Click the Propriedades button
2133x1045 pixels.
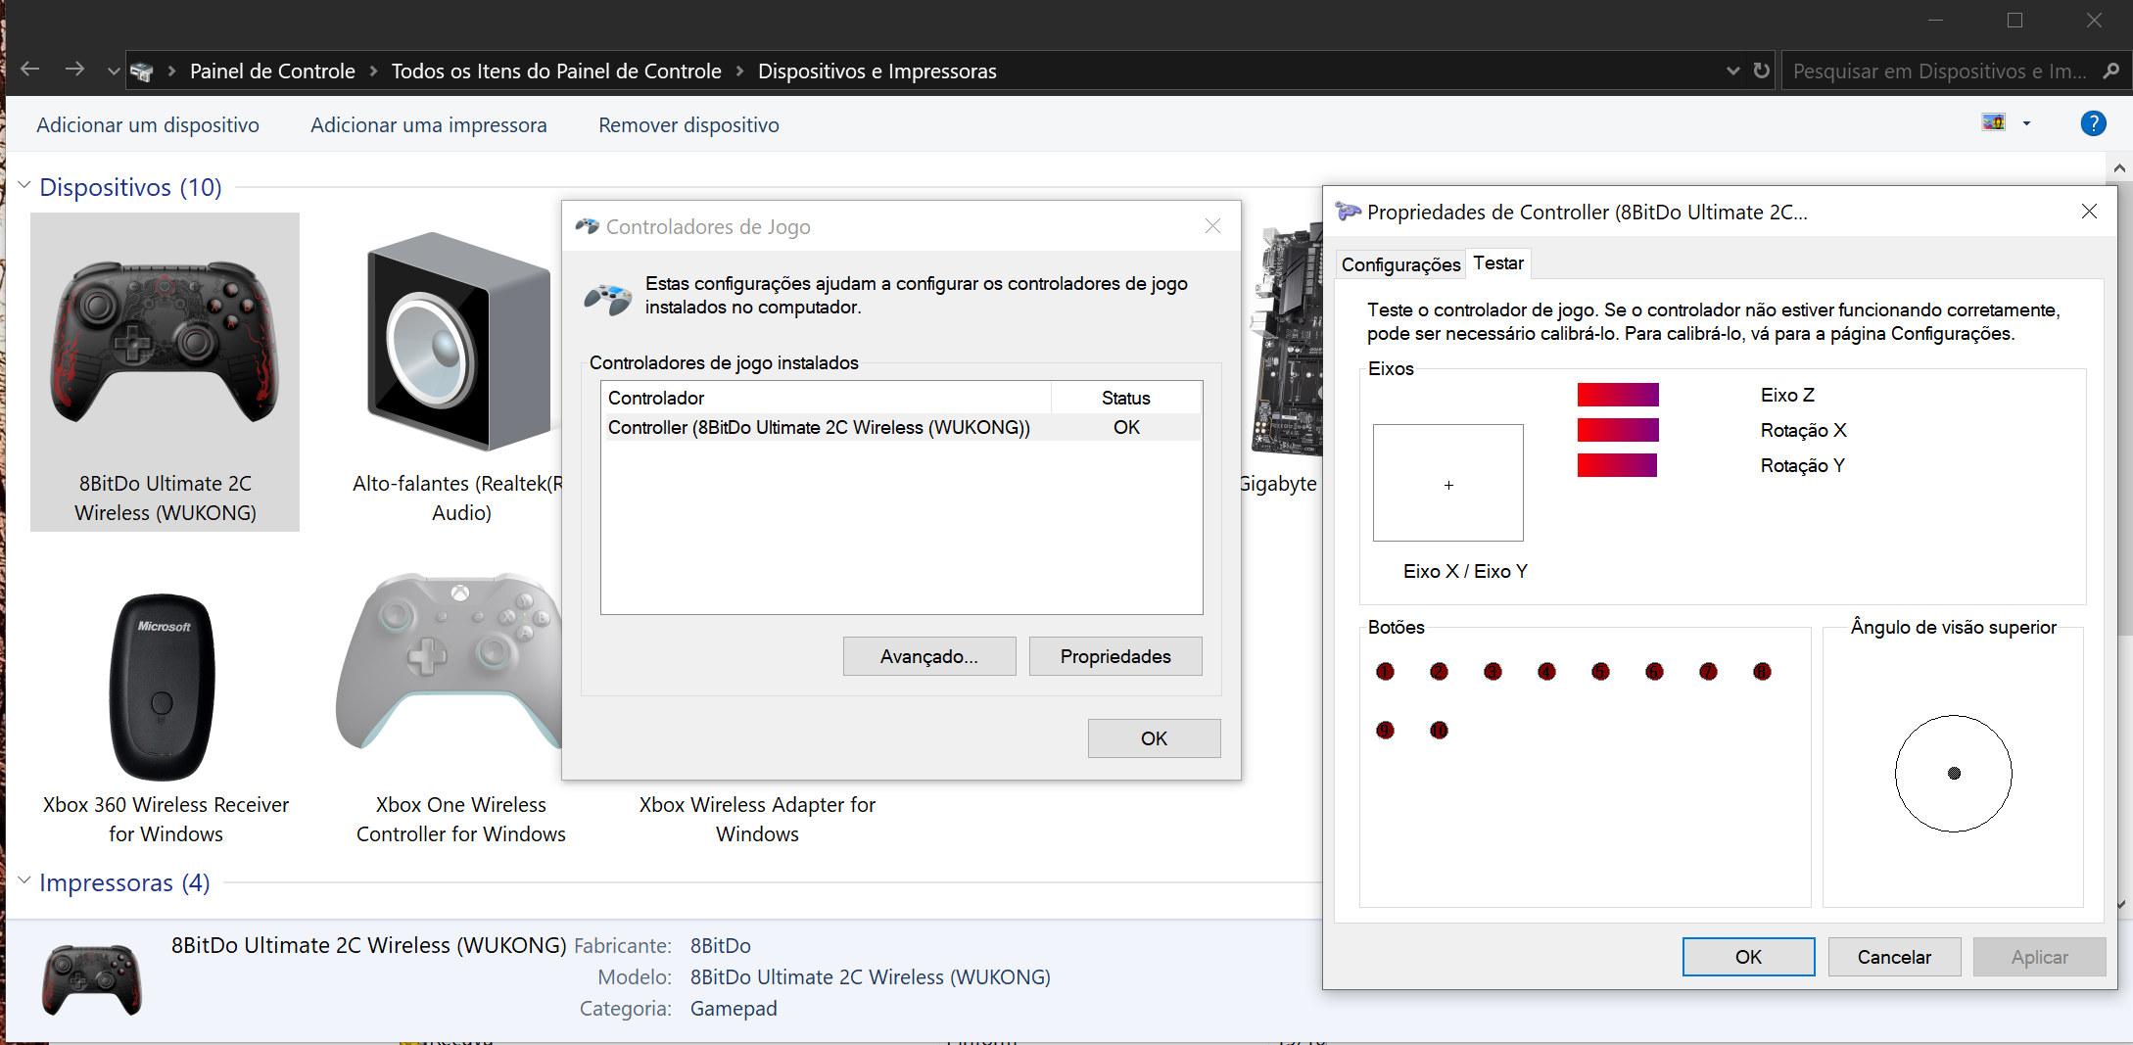coord(1115,656)
